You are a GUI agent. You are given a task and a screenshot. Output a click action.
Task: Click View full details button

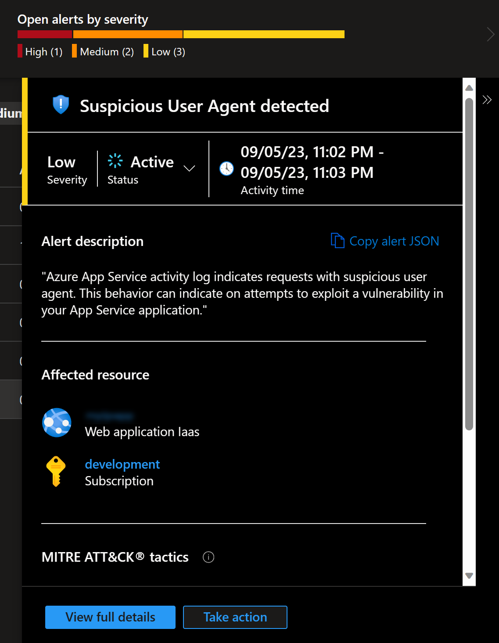(110, 617)
